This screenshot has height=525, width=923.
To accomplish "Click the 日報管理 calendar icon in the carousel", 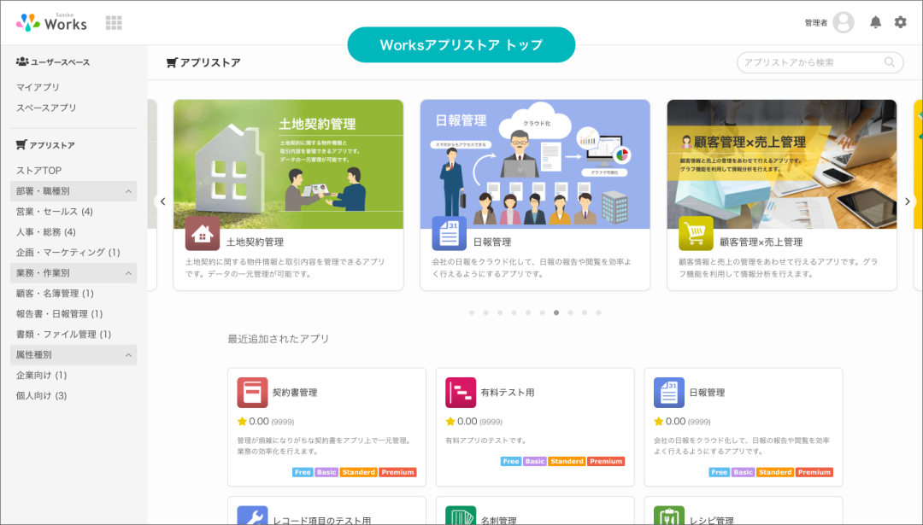I will click(x=450, y=234).
